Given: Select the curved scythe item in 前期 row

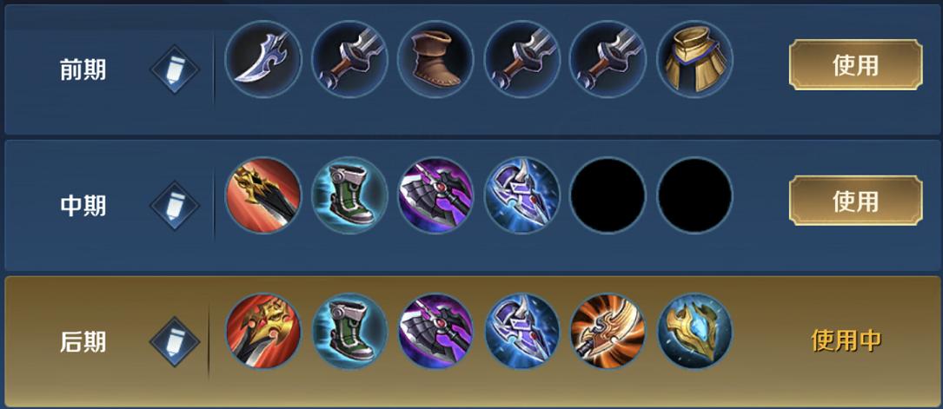Looking at the screenshot, I should click(x=262, y=59).
